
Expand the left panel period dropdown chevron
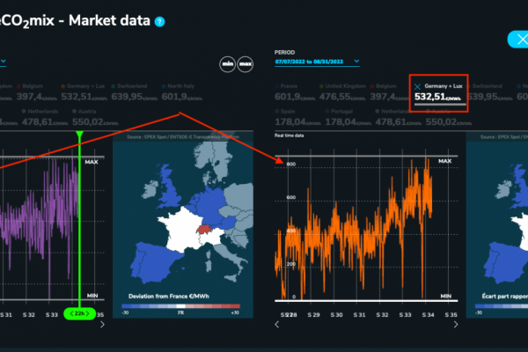point(3,62)
